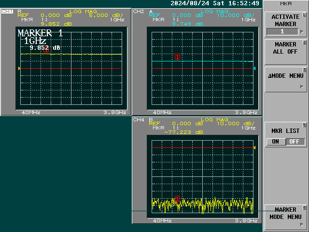Viewport: 309px width, 232px height.
Task: Click marker 1 on CH1 trace
Action: click(x=46, y=49)
